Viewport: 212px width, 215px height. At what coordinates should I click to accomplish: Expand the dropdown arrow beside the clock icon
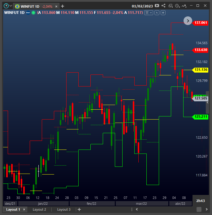coord(11,6)
